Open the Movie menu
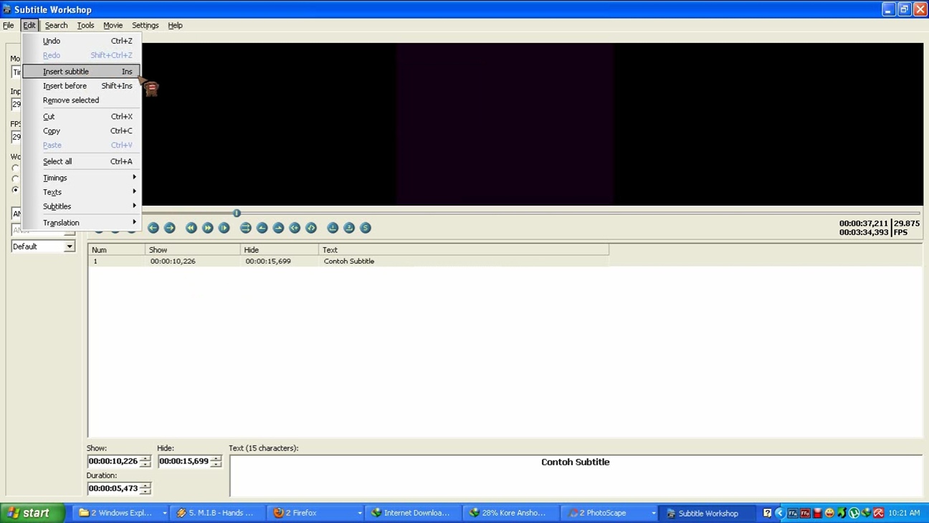 (x=113, y=25)
